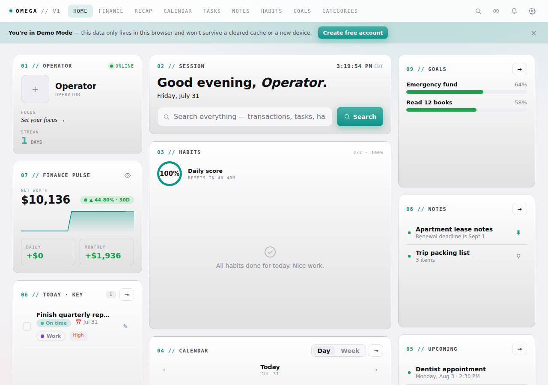Unpin Apartment lease notes
Screen dimensions: 548x385
pyautogui.click(x=518, y=233)
